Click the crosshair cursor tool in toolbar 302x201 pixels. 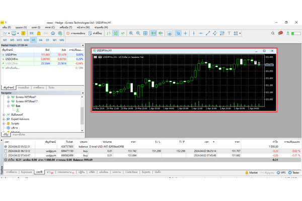click(186, 33)
